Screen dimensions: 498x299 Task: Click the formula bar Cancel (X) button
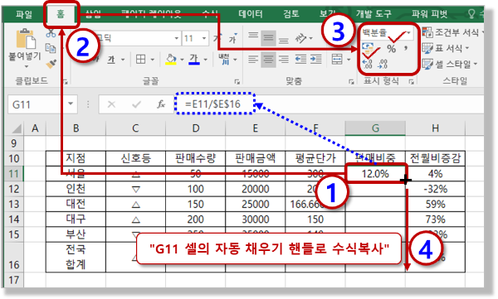pos(111,104)
